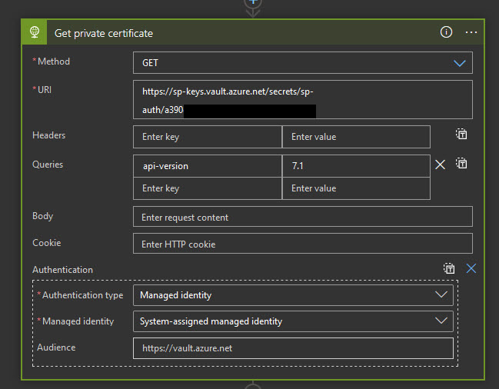
Task: Click the Headers 'Enter key' field
Action: (x=207, y=137)
